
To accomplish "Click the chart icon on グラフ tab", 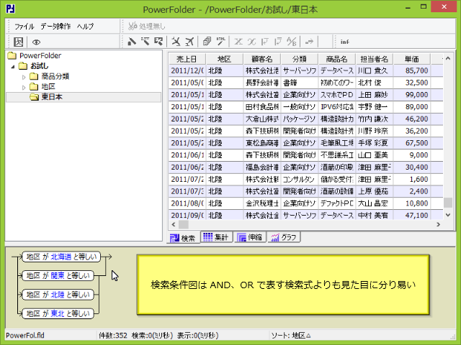I will click(275, 237).
